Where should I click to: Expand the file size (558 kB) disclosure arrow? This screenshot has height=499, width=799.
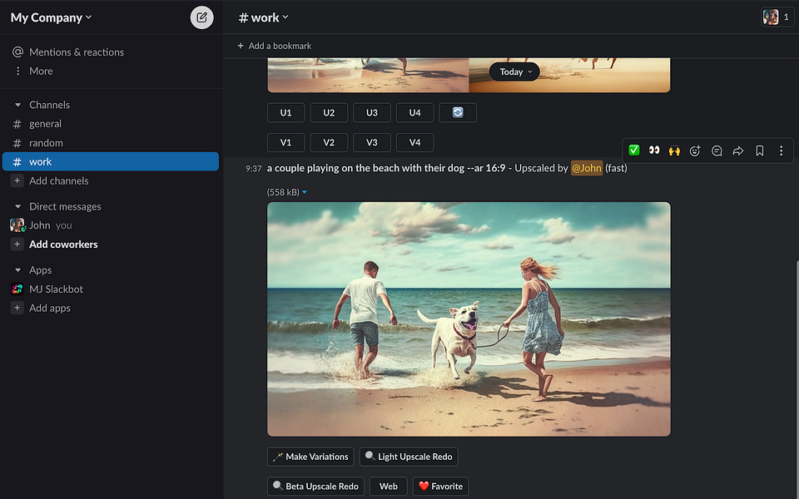coord(304,191)
